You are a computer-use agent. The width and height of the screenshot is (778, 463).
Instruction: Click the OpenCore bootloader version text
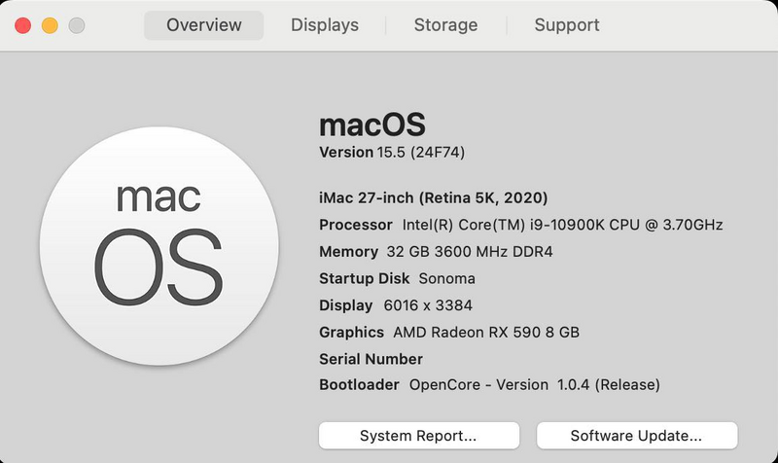pos(535,384)
